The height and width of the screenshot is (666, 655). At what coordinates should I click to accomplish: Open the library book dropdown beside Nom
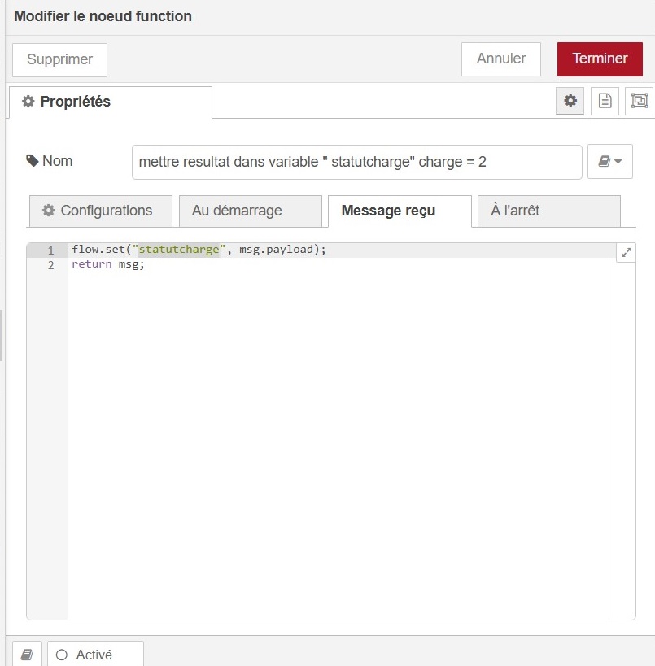[609, 162]
